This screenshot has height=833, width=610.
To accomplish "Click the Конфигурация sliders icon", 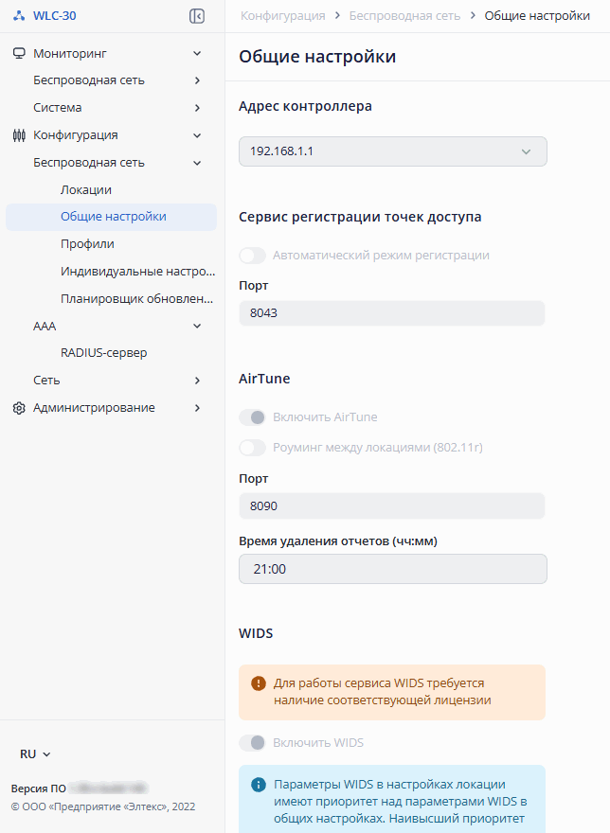I will click(19, 135).
